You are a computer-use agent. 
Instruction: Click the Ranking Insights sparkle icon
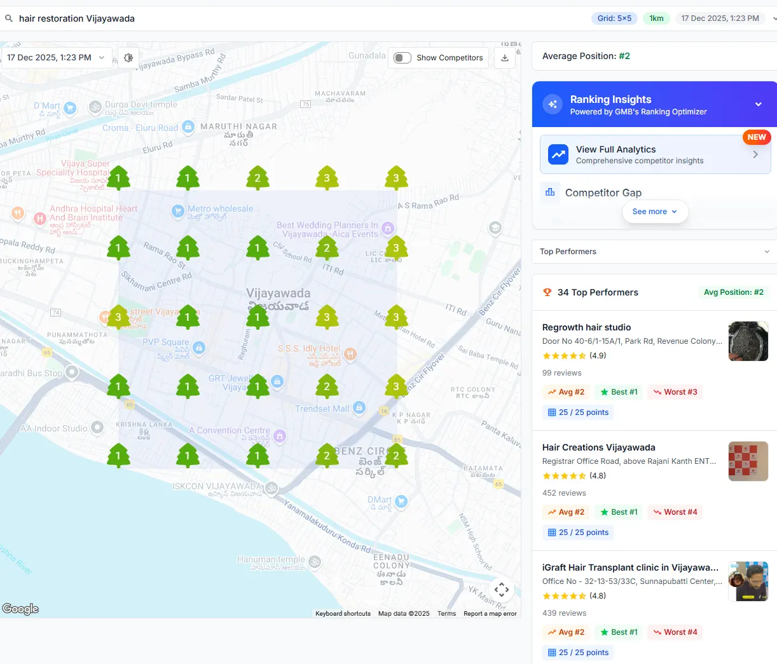553,105
